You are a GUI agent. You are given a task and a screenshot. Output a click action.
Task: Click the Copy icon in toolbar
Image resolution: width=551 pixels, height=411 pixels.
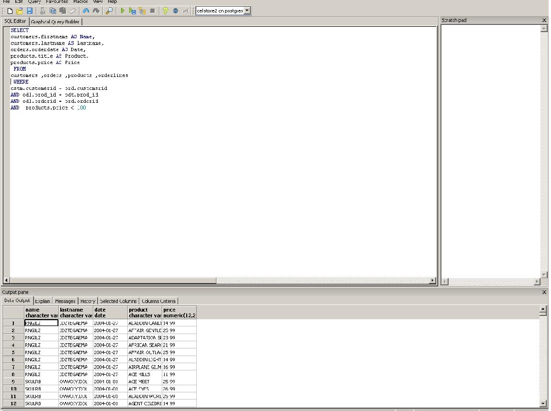[x=53, y=11]
